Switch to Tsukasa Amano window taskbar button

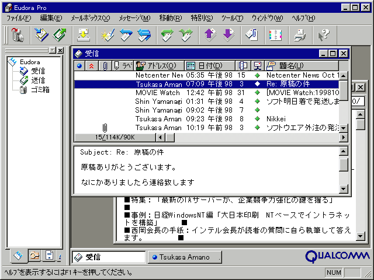(x=185, y=257)
